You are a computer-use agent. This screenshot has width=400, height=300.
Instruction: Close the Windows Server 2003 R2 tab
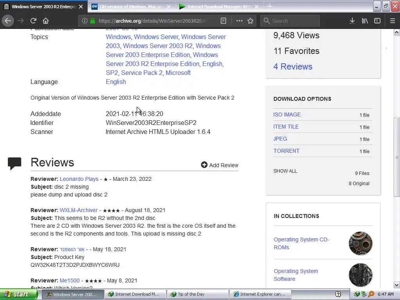point(81,7)
